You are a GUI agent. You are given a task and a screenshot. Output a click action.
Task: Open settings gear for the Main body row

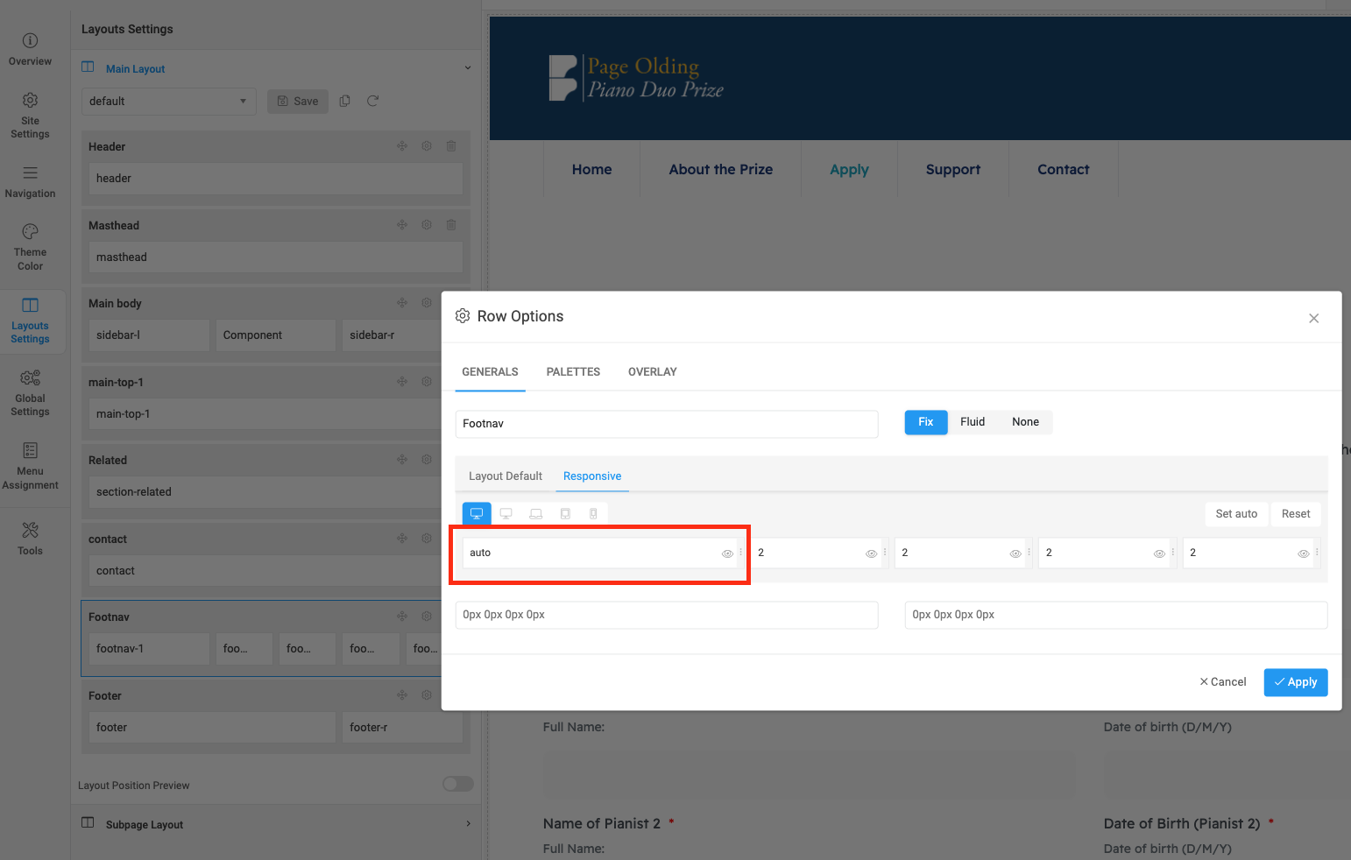pos(427,303)
